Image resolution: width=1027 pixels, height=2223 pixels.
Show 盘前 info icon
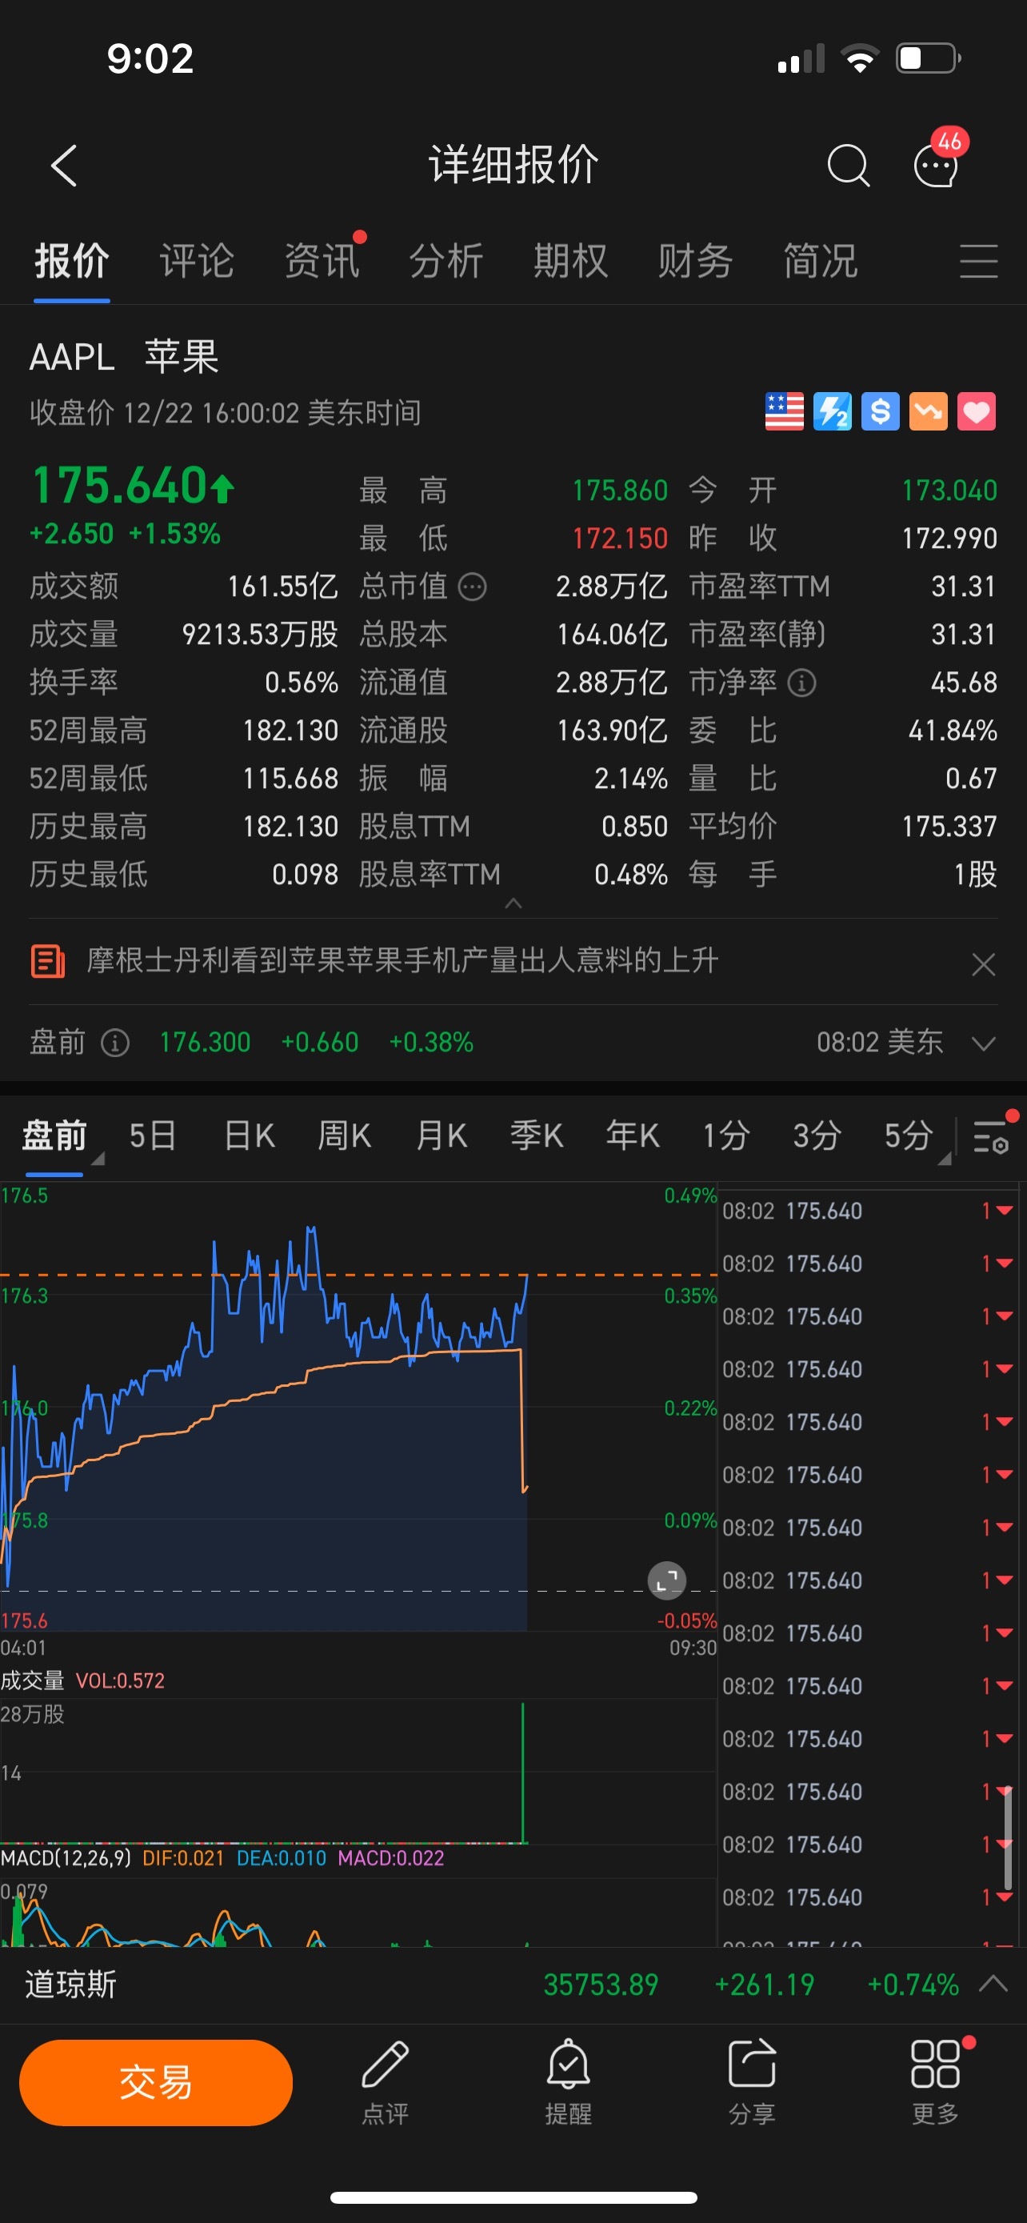pos(114,1043)
